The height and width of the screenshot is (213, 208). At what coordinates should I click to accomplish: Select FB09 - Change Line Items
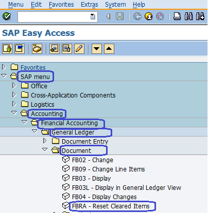108,169
